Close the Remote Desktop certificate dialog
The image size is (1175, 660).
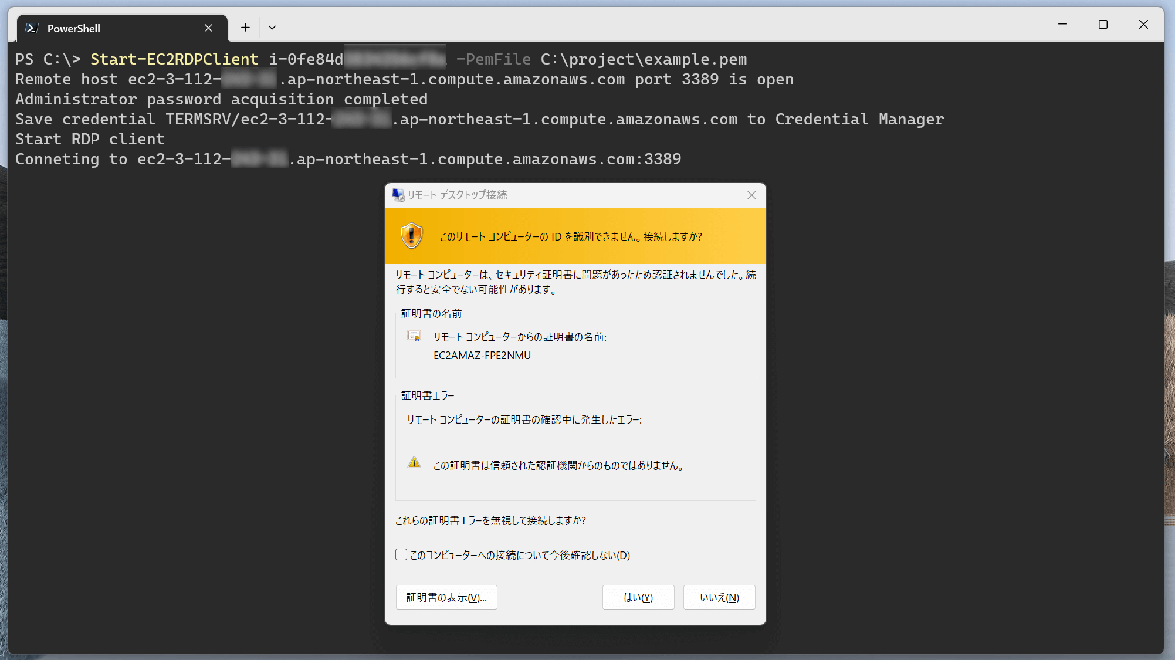[751, 195]
